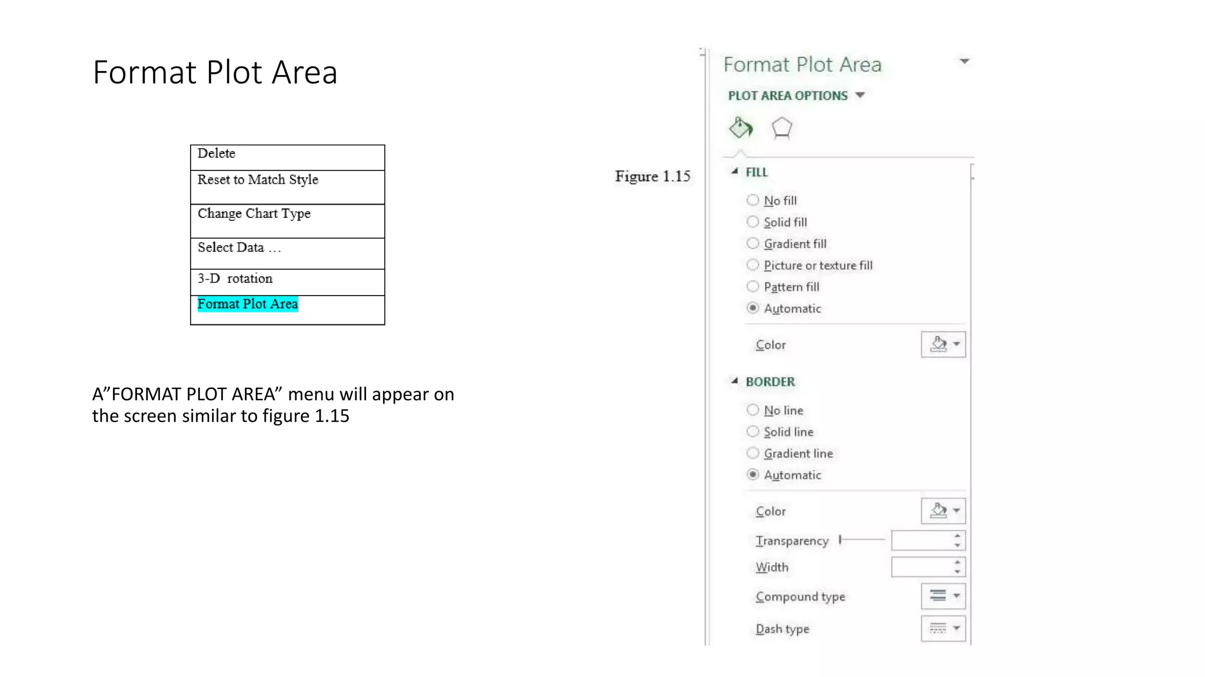Viewport: 1205px width, 677px height.
Task: Click the task pane options arrow
Action: click(x=964, y=61)
